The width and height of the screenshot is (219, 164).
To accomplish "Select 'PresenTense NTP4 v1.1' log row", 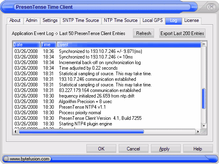I will tap(107, 107).
